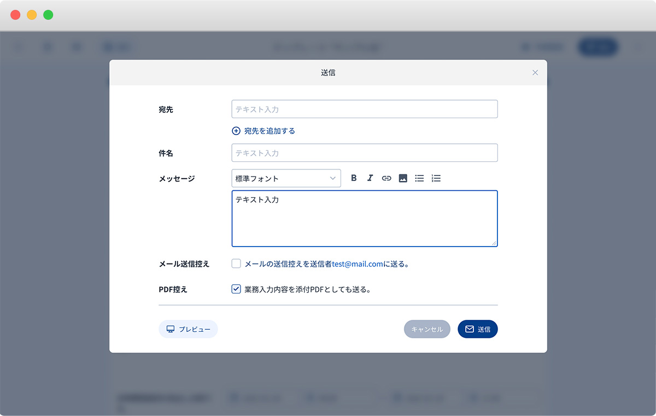Viewport: 656px width, 416px height.
Task: Apply numbered list formatting
Action: [x=436, y=178]
